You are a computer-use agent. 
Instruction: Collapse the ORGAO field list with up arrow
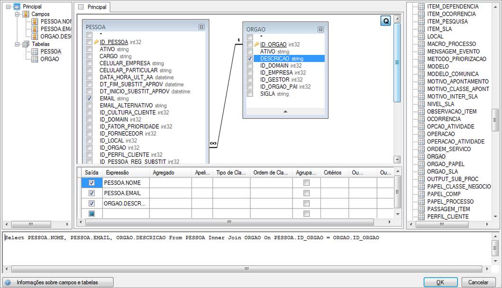[x=285, y=112]
